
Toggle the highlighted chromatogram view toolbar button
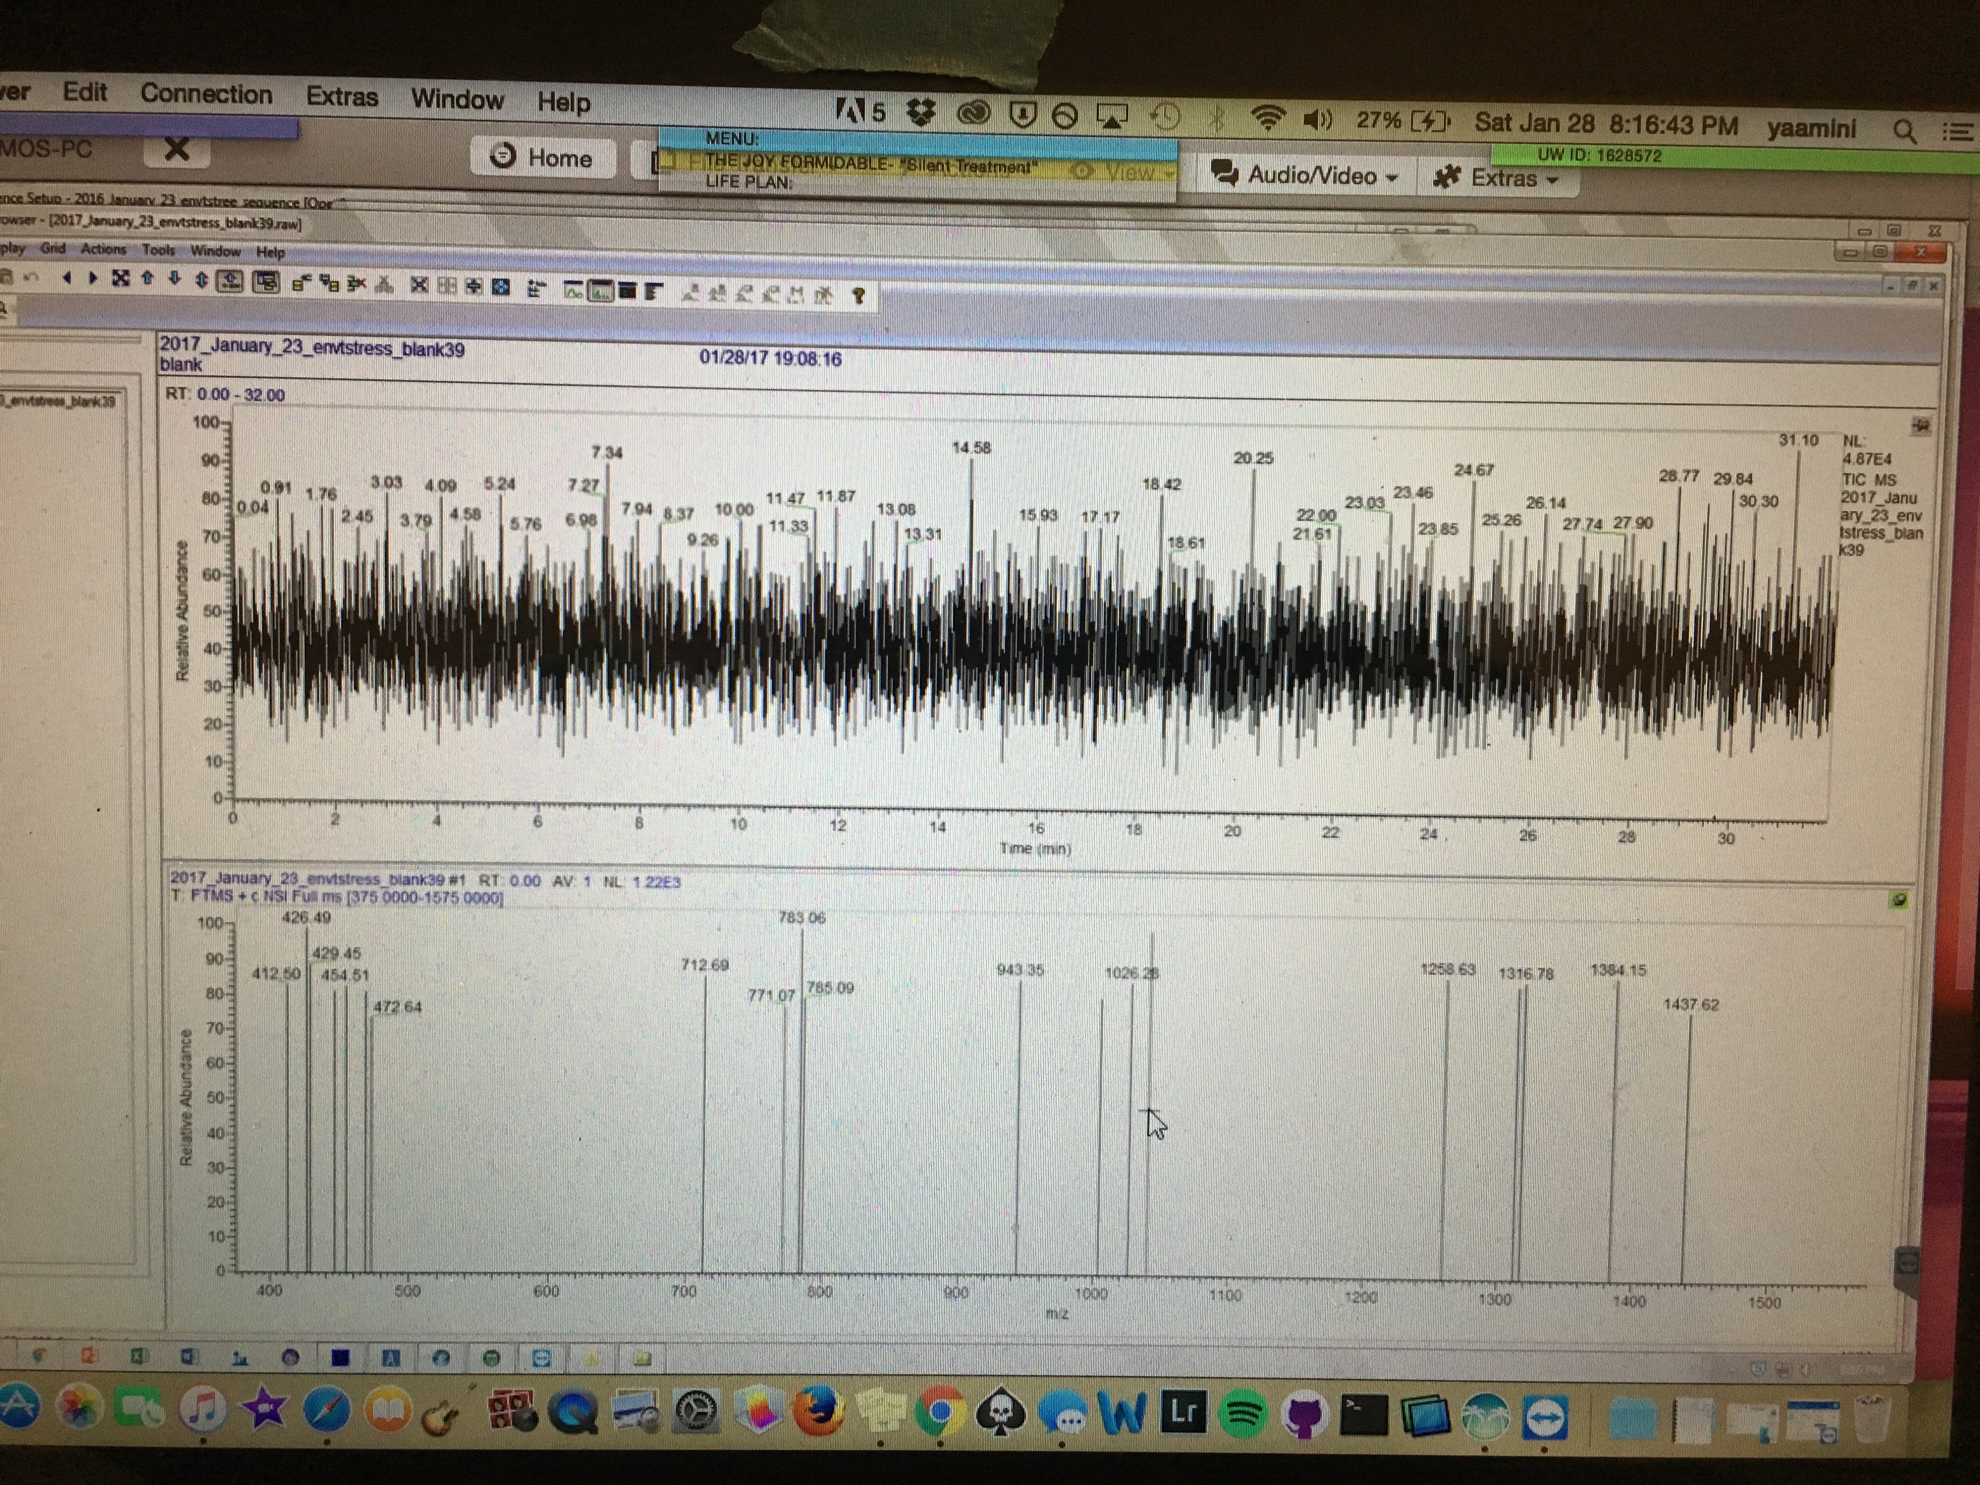tap(601, 290)
